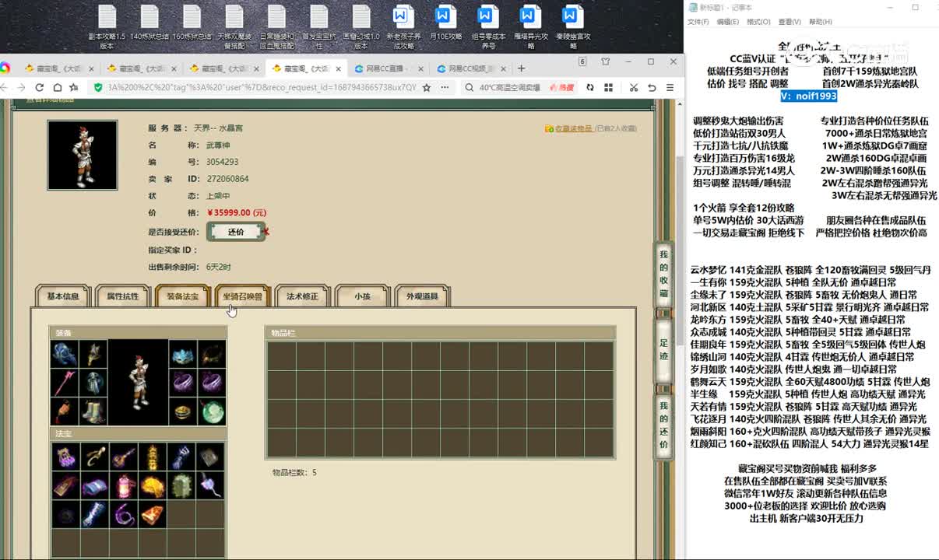Click the price text ¥35999.00
The width and height of the screenshot is (939, 560).
pos(237,212)
